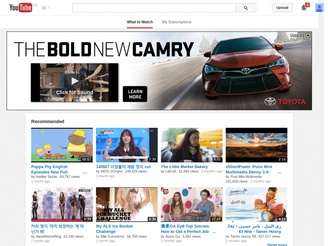
Task: Open Peppa Pig video thumbnail
Action: tap(62, 145)
